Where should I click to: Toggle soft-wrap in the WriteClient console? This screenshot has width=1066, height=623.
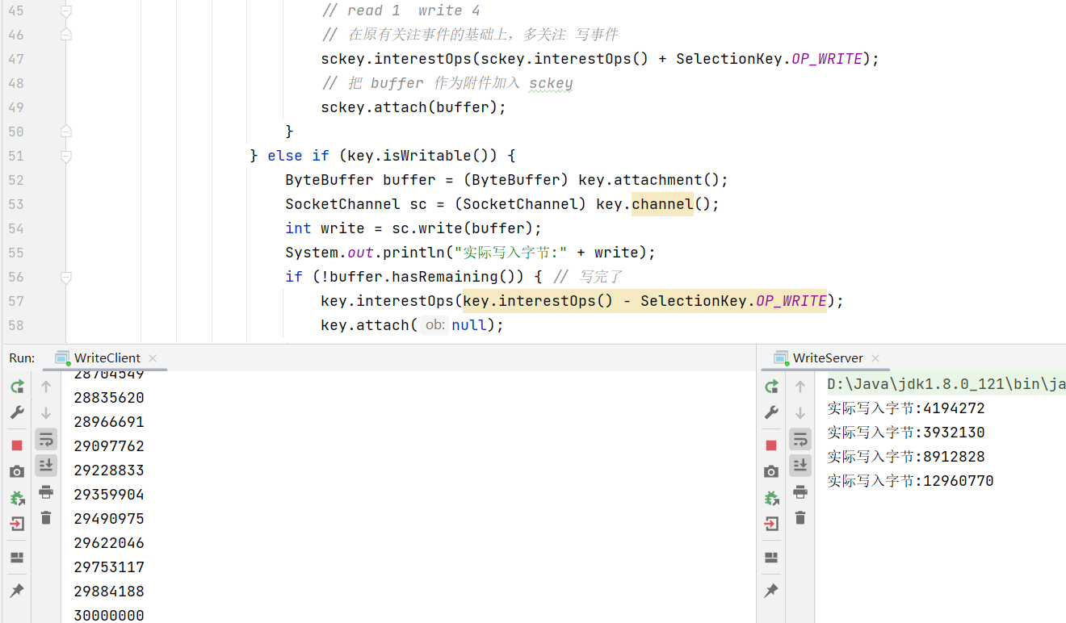pyautogui.click(x=46, y=439)
